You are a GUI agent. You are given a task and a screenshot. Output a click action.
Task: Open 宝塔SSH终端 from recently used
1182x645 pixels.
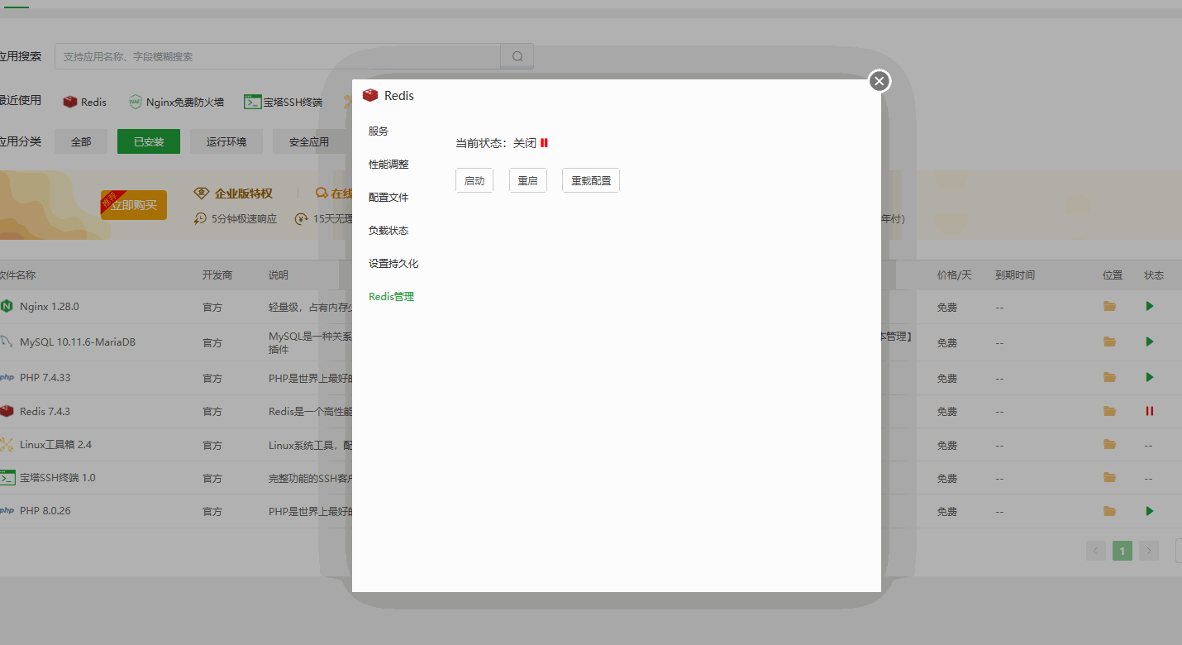[283, 102]
